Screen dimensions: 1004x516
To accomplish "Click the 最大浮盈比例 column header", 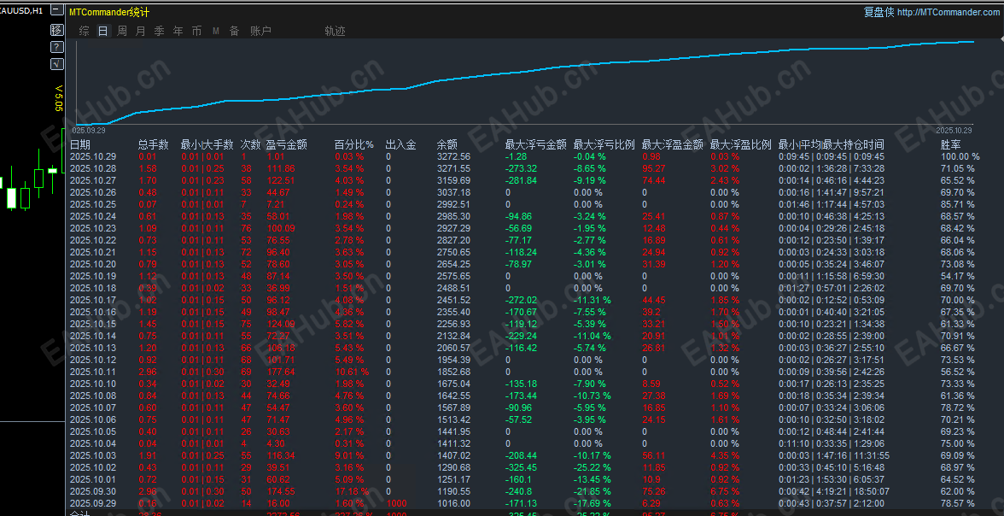I will [741, 145].
